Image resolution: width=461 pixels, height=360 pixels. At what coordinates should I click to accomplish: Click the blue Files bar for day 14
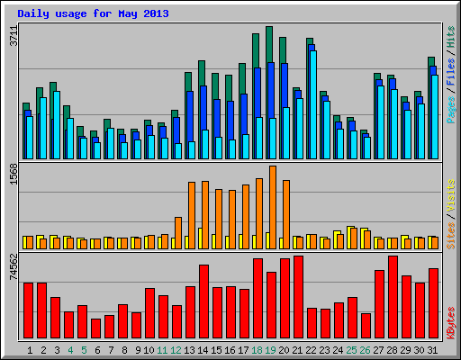coord(203,108)
